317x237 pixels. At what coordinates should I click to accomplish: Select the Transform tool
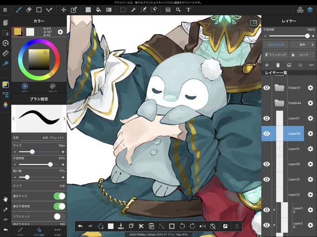click(74, 10)
